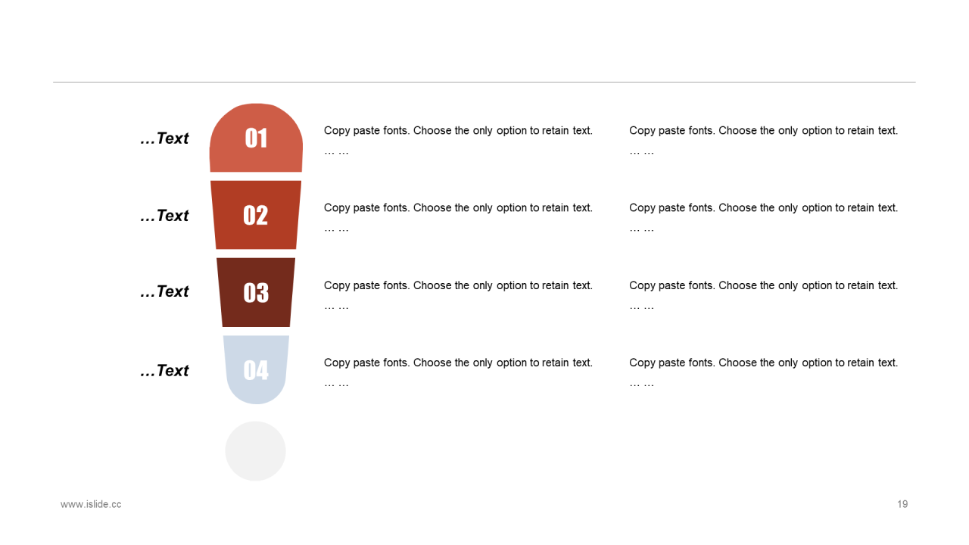Open the www.islide.cc link

click(91, 504)
